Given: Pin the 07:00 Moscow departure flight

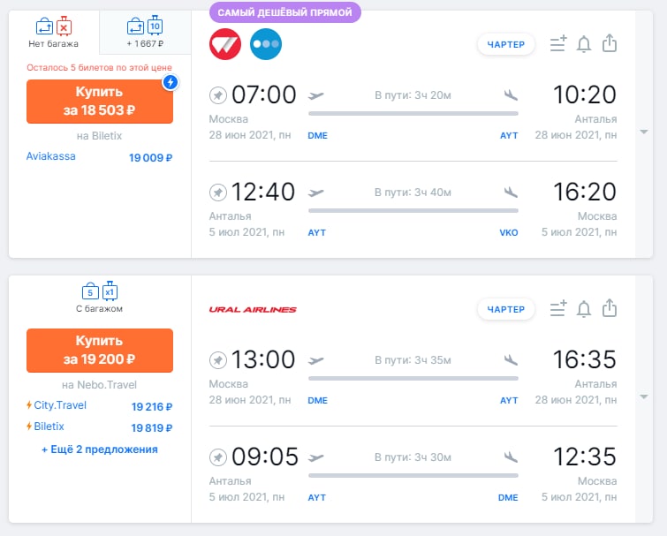Looking at the screenshot, I should [217, 94].
